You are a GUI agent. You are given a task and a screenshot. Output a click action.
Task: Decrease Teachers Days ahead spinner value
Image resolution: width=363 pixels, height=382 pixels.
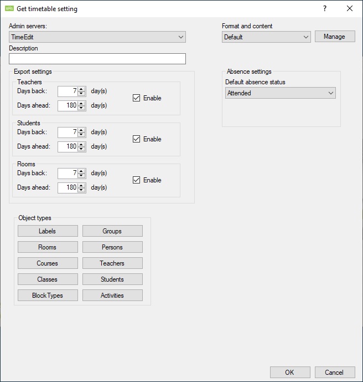(x=81, y=108)
